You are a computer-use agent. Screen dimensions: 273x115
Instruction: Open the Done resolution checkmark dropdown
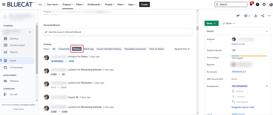click(229, 23)
